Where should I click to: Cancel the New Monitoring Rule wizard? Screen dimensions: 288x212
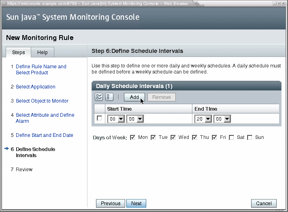click(x=264, y=203)
